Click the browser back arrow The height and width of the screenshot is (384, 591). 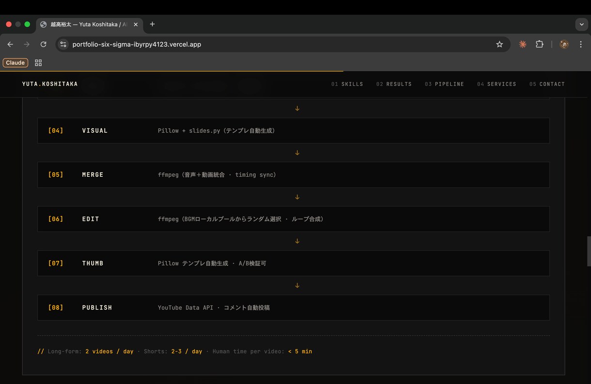[10, 44]
